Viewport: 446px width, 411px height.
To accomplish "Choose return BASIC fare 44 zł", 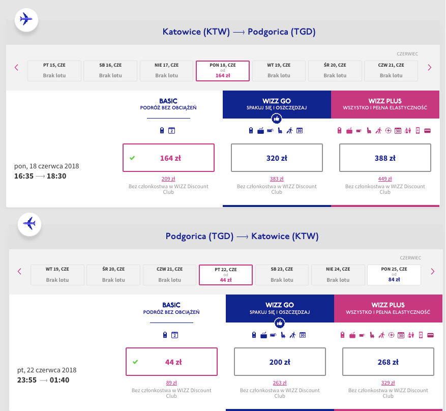I will pos(171,362).
